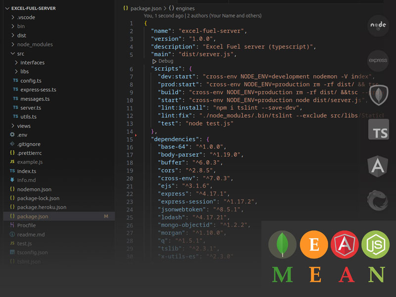This screenshot has height=297, width=396.
Task: Expand the .vscode folder
Action: click(26, 17)
